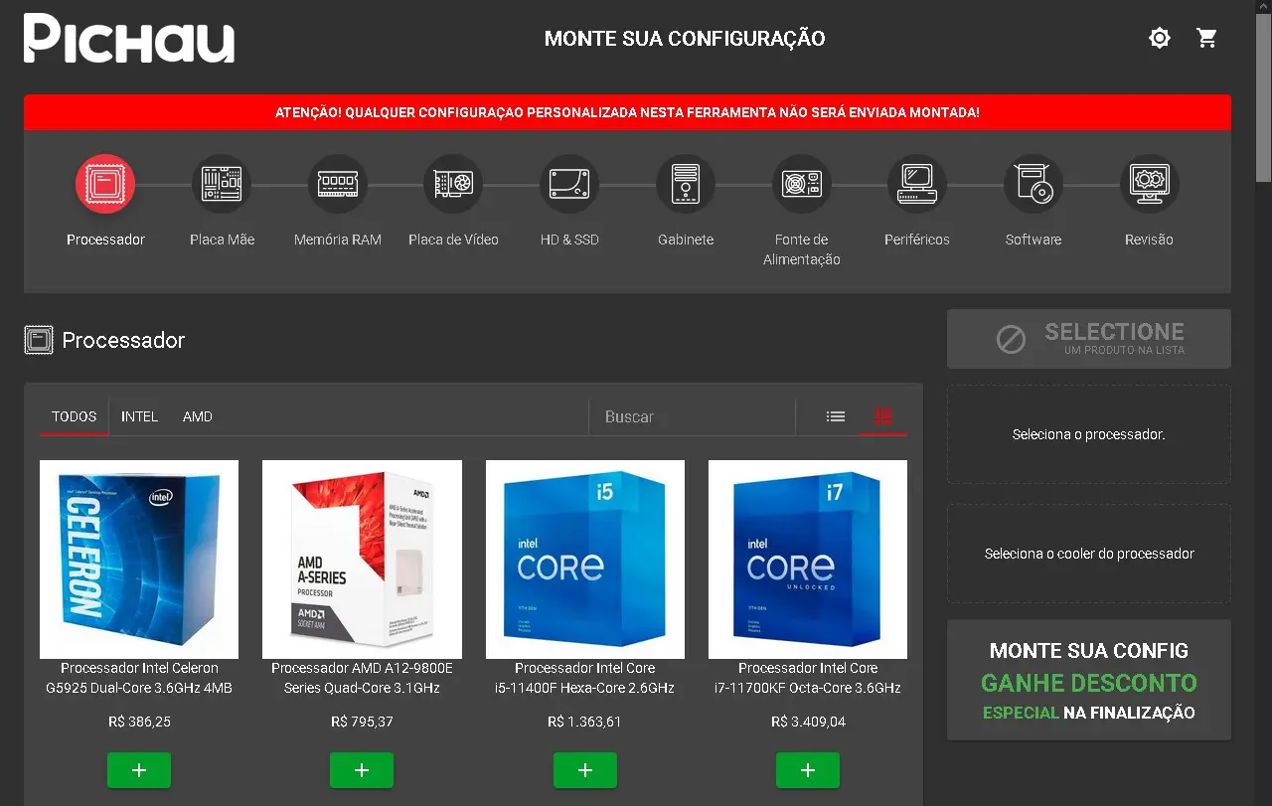The image size is (1272, 806).
Task: Add Intel Celeron G5925 with plus button
Action: coord(139,770)
